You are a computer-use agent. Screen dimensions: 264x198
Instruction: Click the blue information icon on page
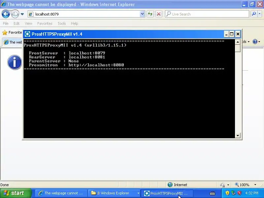15,62
